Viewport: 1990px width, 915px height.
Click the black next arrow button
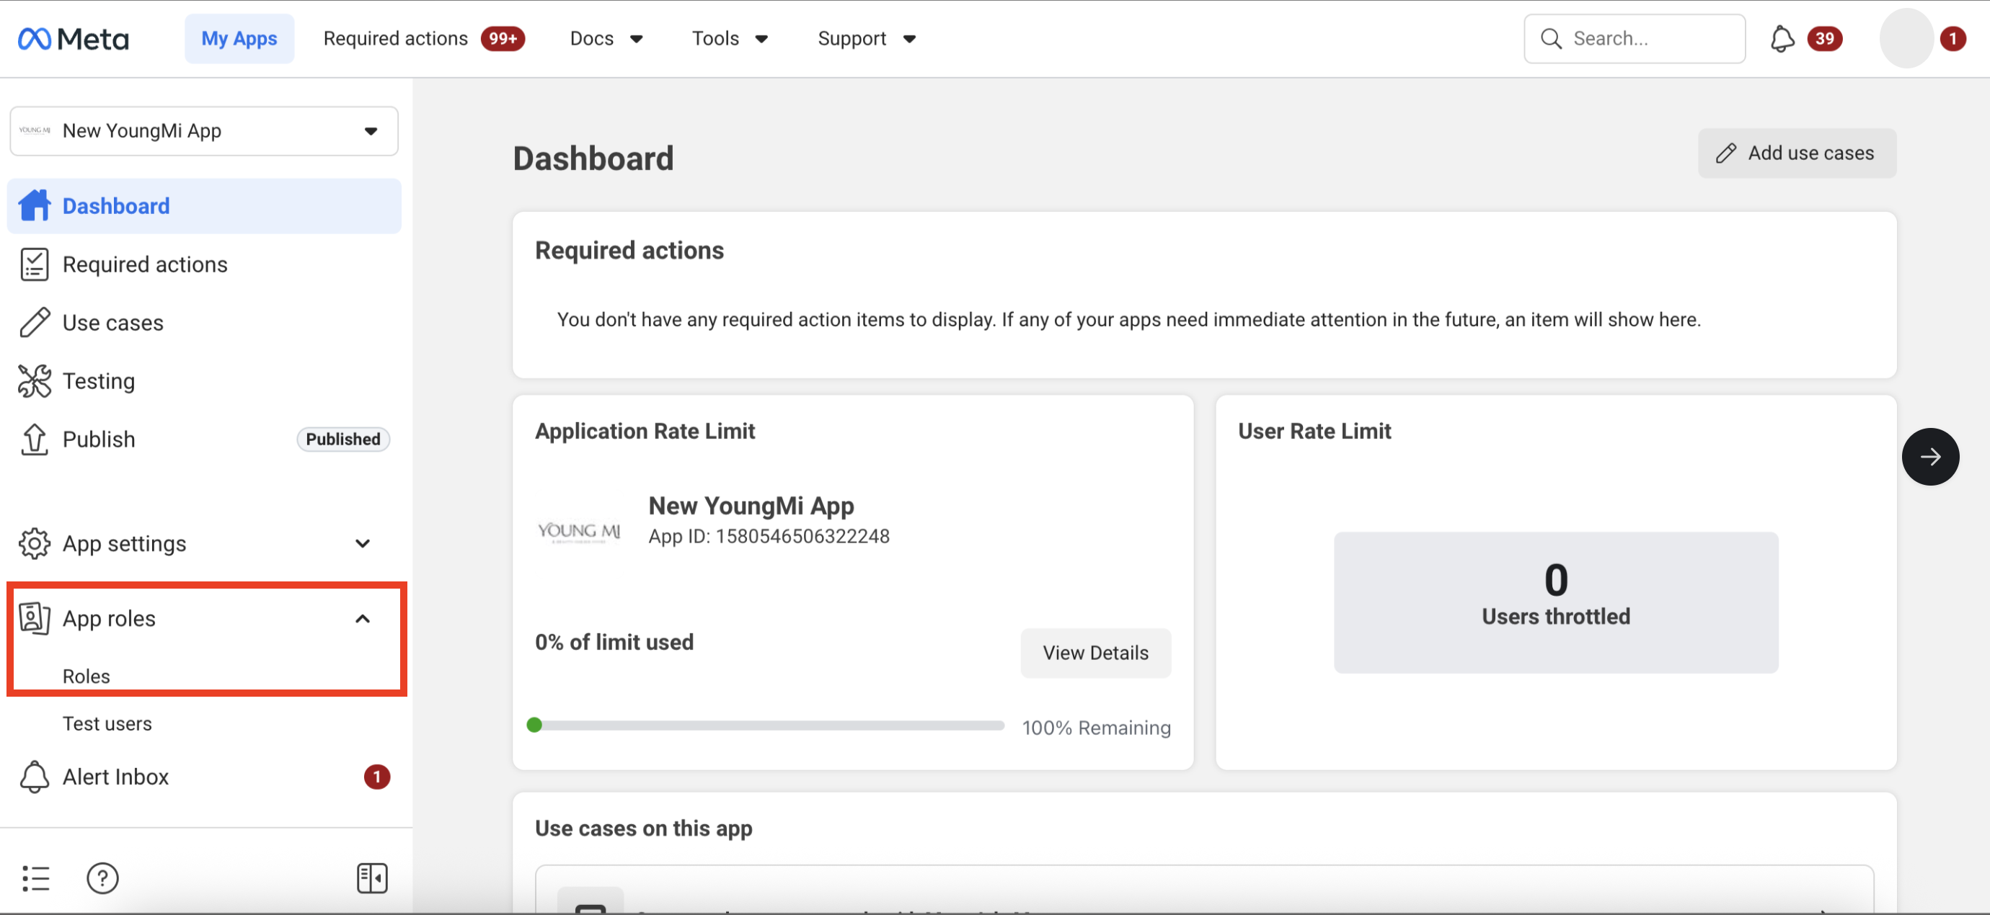1929,456
